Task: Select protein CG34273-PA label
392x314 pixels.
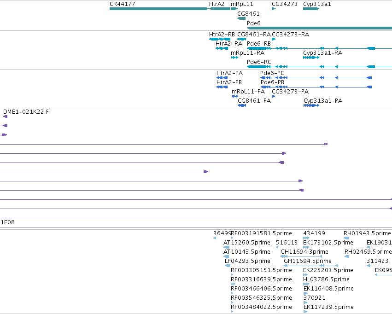Action: [290, 92]
